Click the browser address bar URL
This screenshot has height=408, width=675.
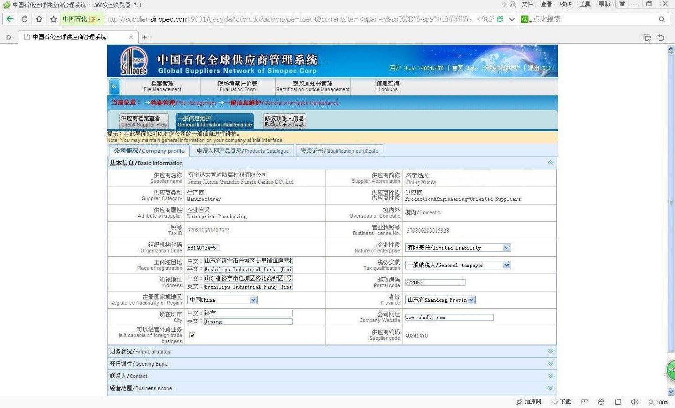[299, 19]
